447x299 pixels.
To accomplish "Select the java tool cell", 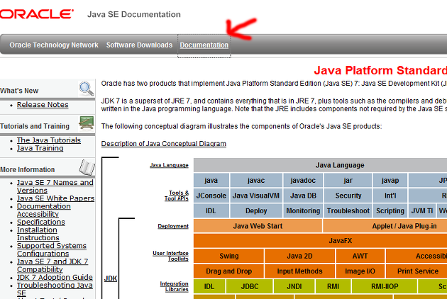I will (x=211, y=180).
